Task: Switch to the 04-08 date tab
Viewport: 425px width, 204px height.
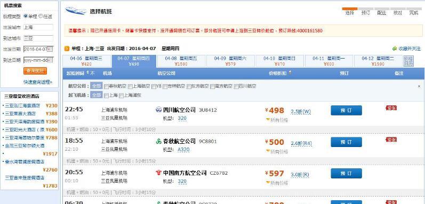Action: click(x=181, y=61)
